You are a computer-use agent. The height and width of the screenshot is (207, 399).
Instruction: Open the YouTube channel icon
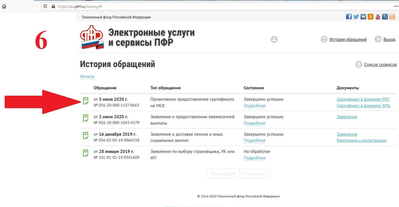point(378,17)
